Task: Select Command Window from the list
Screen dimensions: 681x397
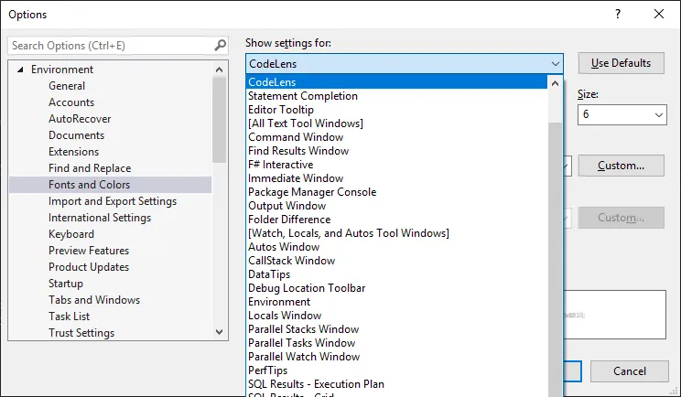Action: pyautogui.click(x=396, y=137)
